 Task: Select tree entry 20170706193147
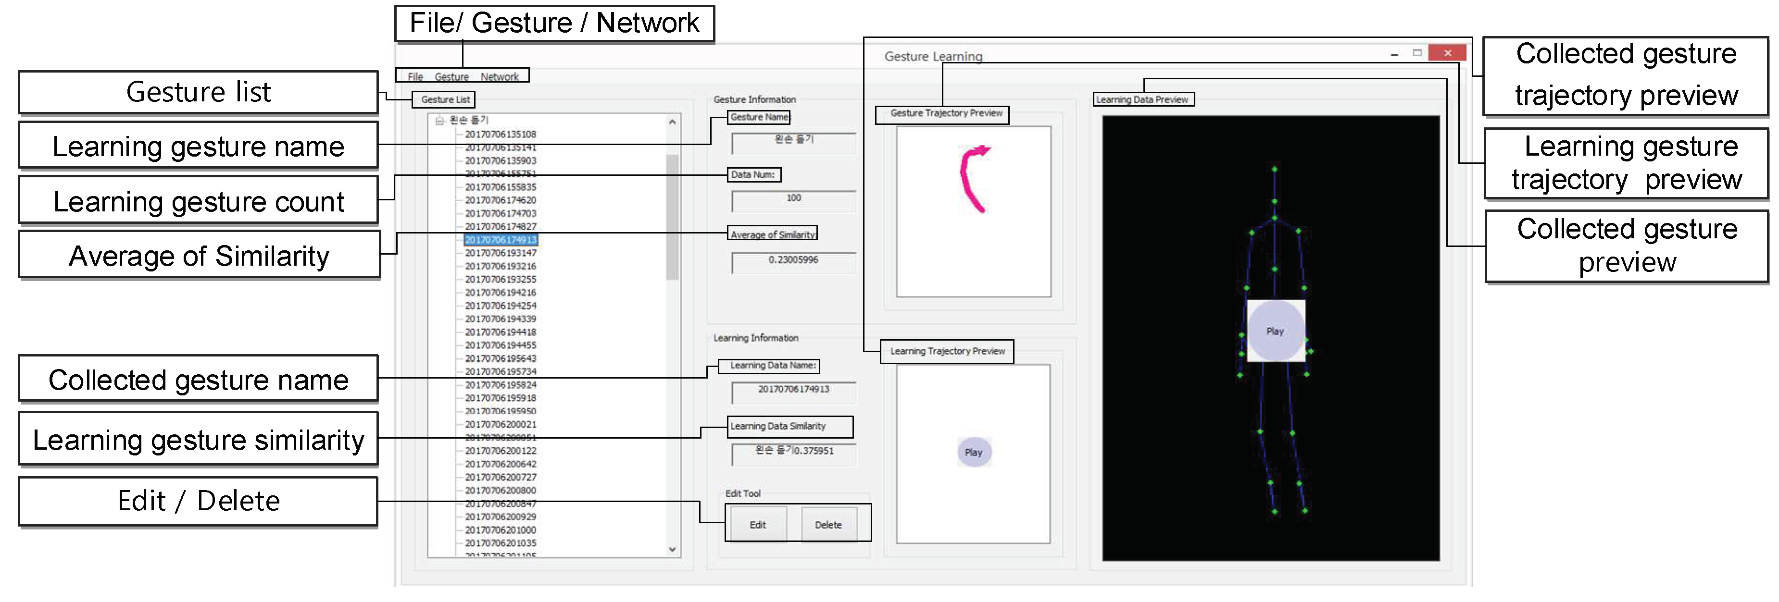[x=500, y=253]
